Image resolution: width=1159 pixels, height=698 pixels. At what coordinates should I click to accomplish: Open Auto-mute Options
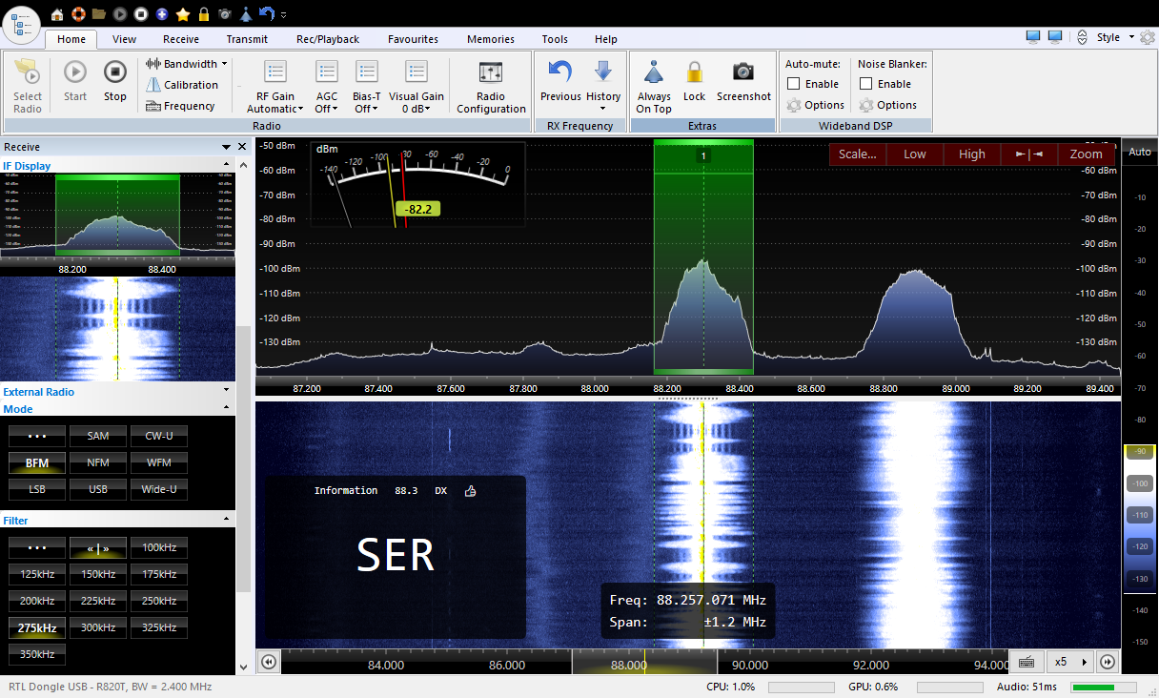coord(815,105)
